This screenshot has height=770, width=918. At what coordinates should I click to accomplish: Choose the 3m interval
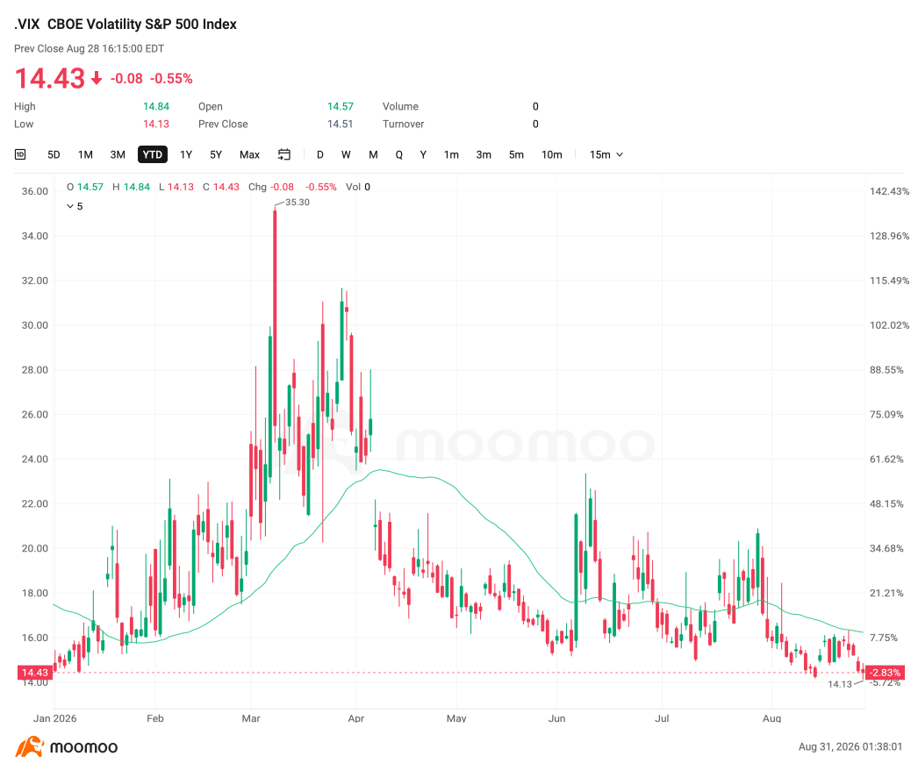[x=484, y=154]
